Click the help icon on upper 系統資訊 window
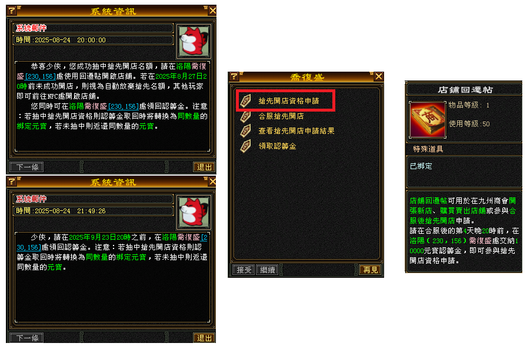The height and width of the screenshot is (353, 530). point(12,11)
